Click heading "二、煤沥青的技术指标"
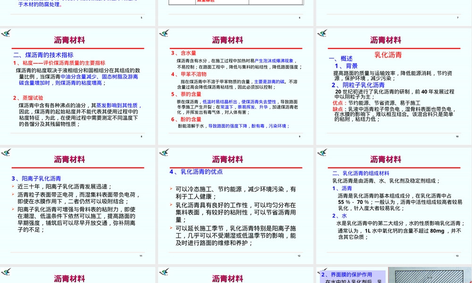The image size is (472, 283). coord(43,55)
